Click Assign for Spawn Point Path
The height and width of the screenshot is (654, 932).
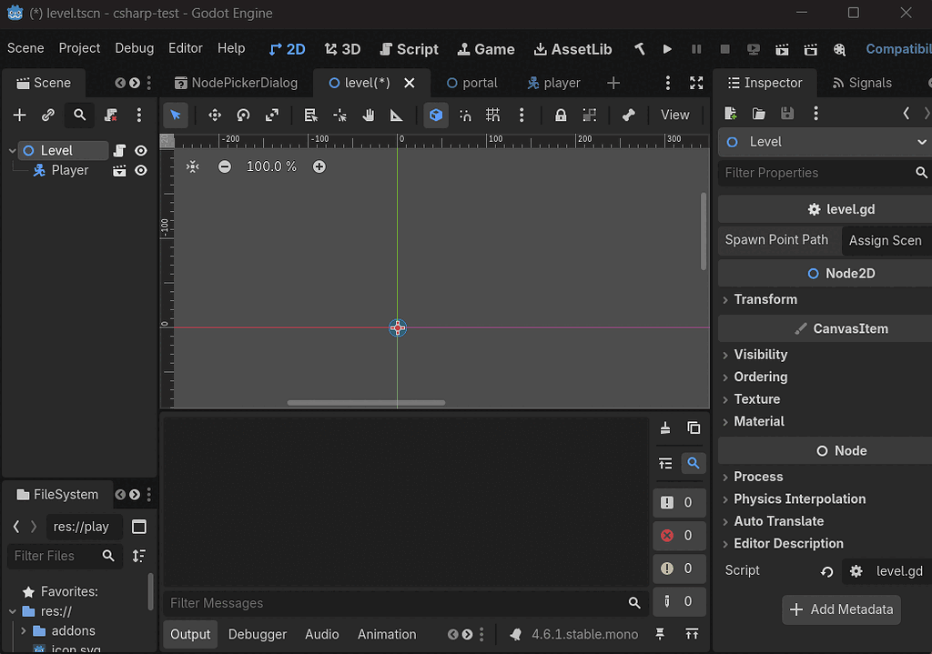click(x=886, y=240)
